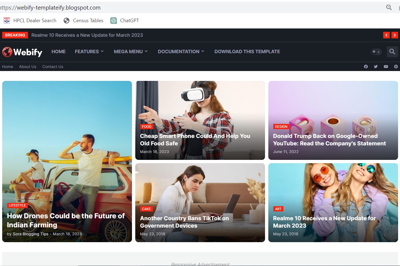
Task: Open breaking headline about Realme 10 update
Action: point(87,35)
